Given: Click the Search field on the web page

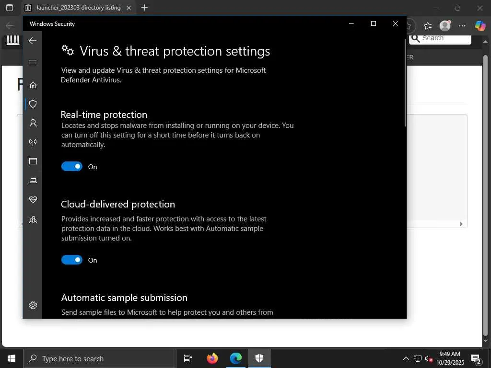Looking at the screenshot, I should point(440,38).
